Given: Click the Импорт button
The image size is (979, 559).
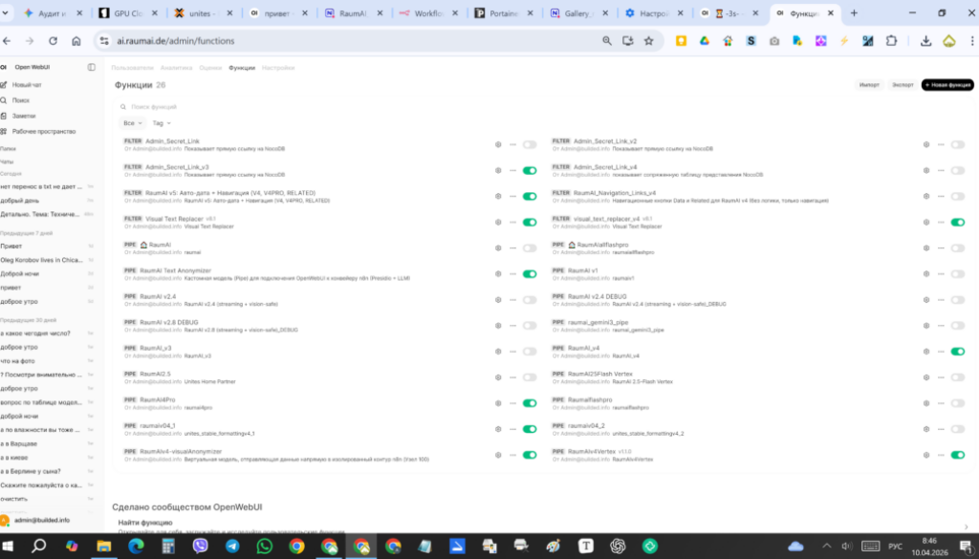Looking at the screenshot, I should 869,85.
